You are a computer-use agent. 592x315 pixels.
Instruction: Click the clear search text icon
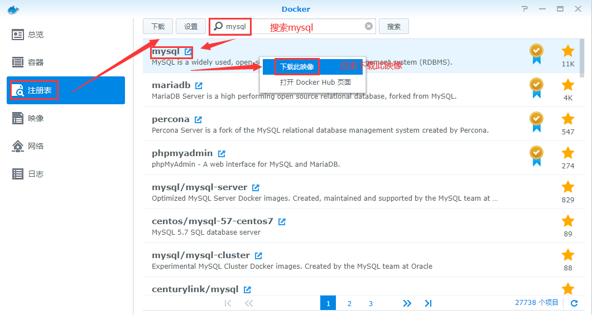coord(369,26)
